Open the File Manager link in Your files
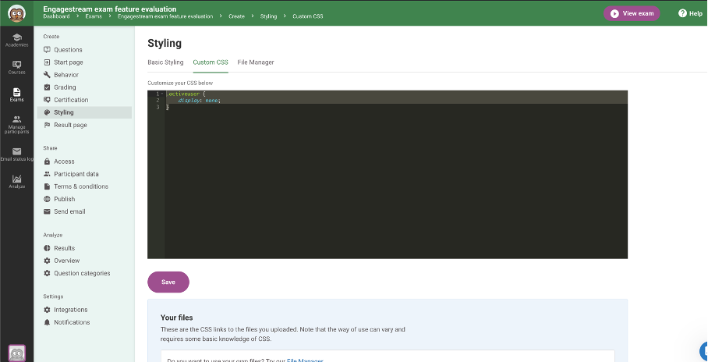The height and width of the screenshot is (362, 708). (x=303, y=360)
